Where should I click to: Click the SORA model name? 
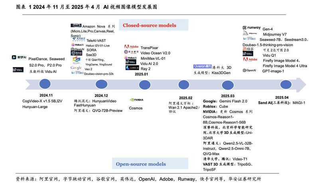tap(91, 50)
